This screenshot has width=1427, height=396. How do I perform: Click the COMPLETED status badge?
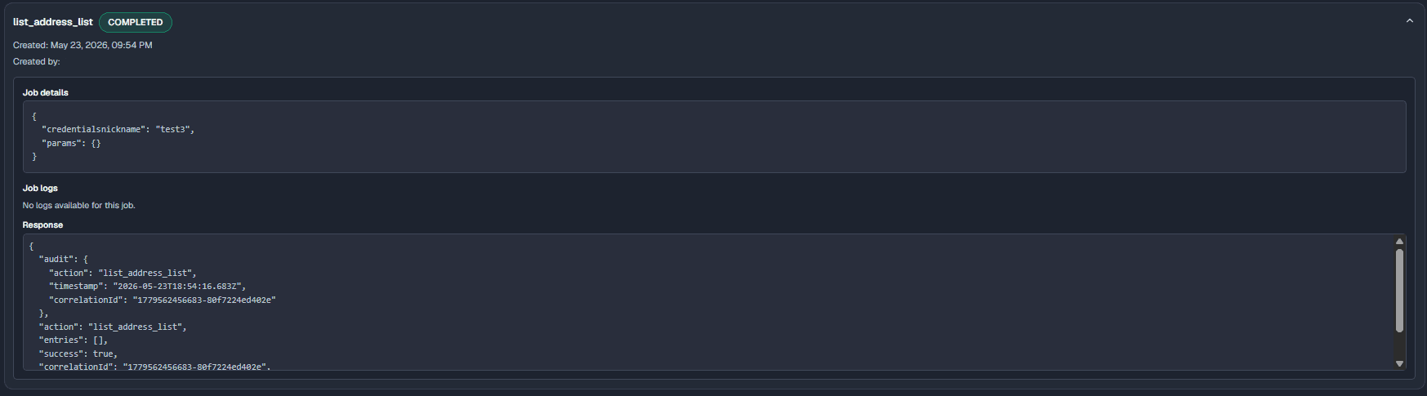coord(136,22)
